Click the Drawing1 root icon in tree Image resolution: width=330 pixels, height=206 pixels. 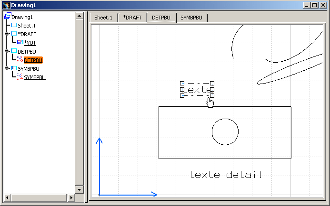(x=8, y=17)
